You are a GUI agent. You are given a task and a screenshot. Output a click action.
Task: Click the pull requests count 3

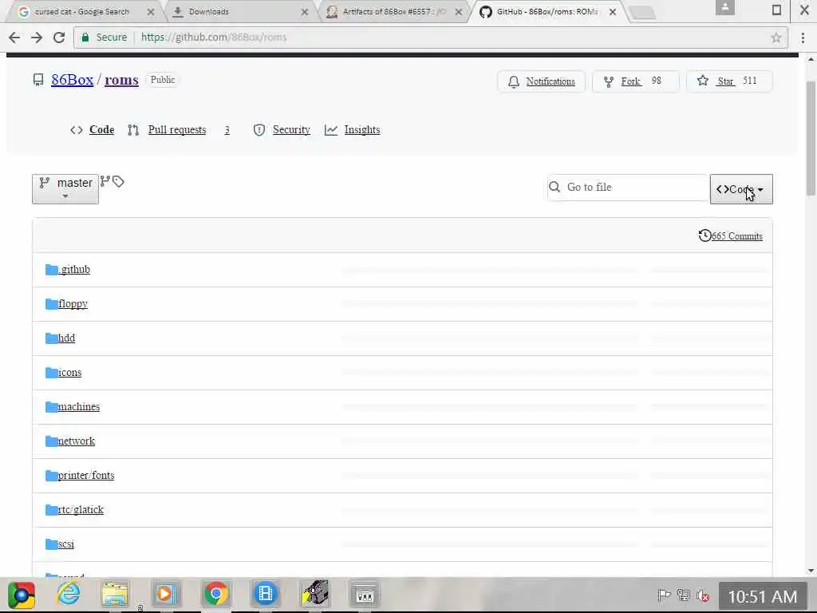pyautogui.click(x=227, y=130)
